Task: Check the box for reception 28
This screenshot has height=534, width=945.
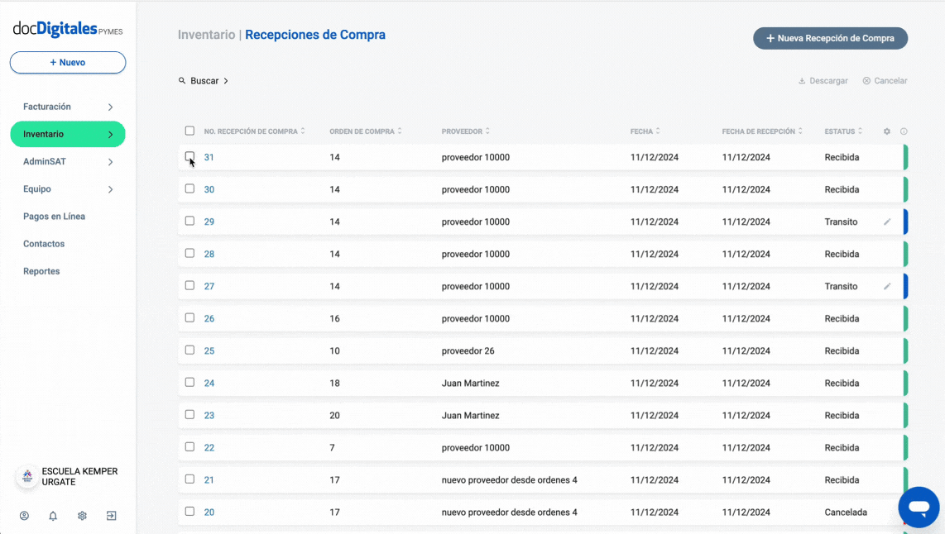Action: click(189, 253)
